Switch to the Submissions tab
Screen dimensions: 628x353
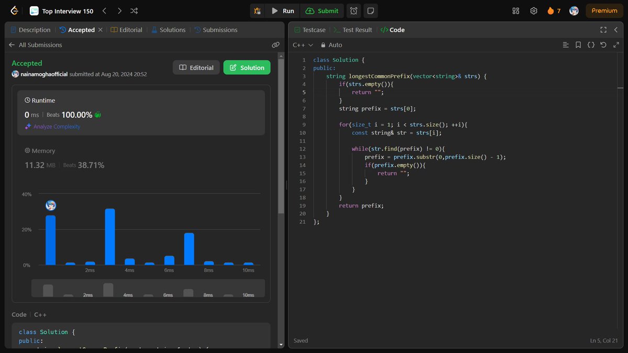tap(216, 30)
